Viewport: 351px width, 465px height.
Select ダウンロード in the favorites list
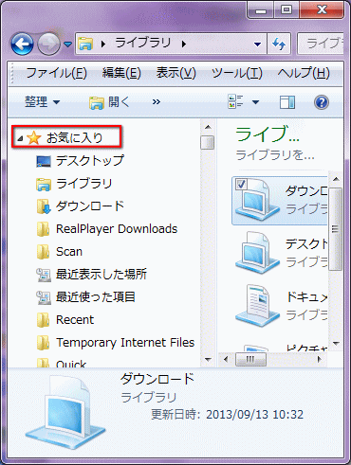(90, 206)
